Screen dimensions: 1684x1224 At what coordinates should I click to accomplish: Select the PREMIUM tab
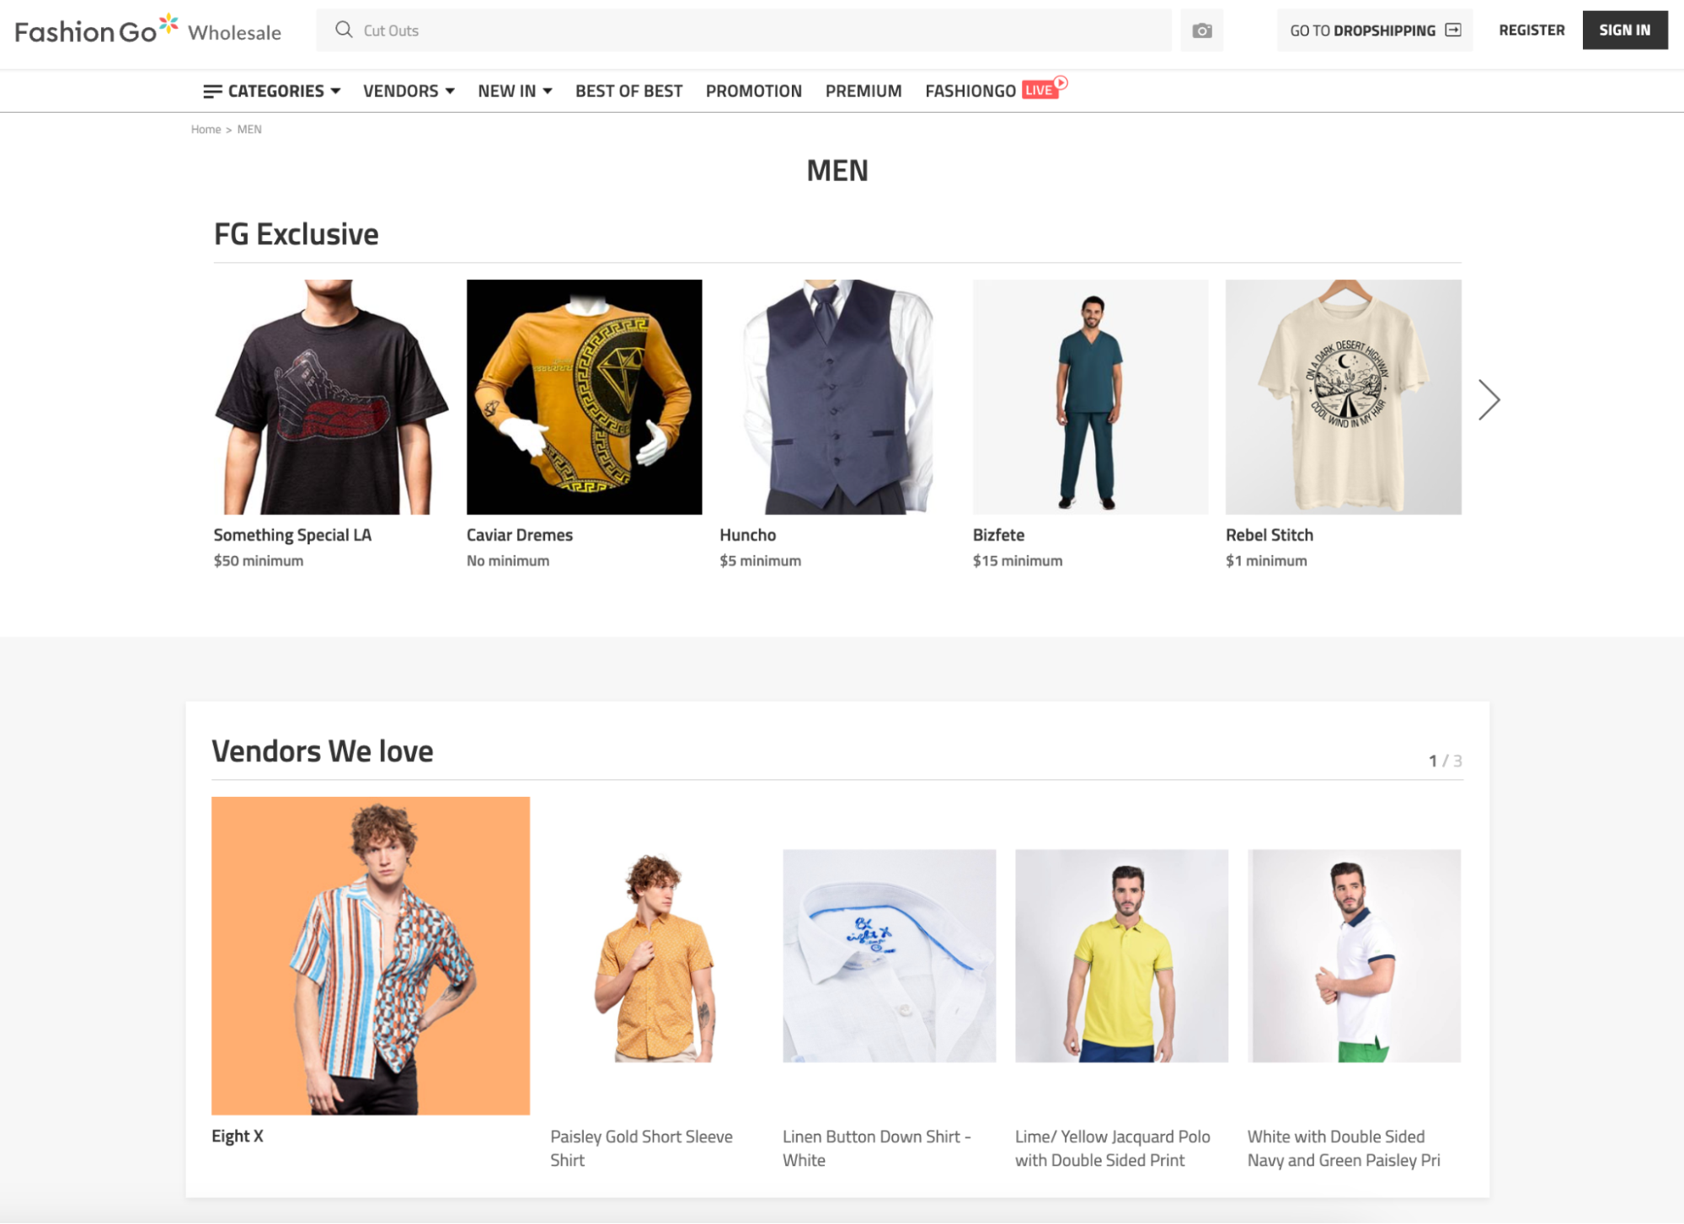pos(863,90)
